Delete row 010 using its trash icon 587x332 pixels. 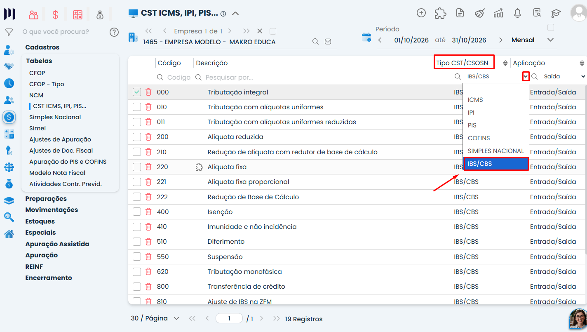click(148, 107)
